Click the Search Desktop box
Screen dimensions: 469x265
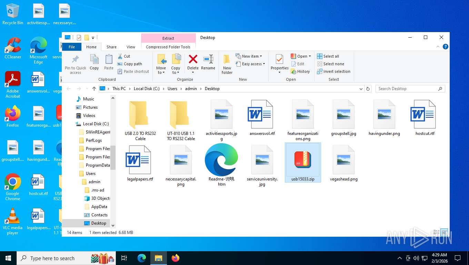click(x=410, y=89)
